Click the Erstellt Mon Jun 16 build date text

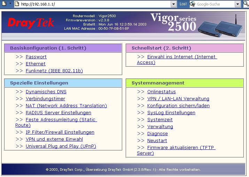point(115,24)
